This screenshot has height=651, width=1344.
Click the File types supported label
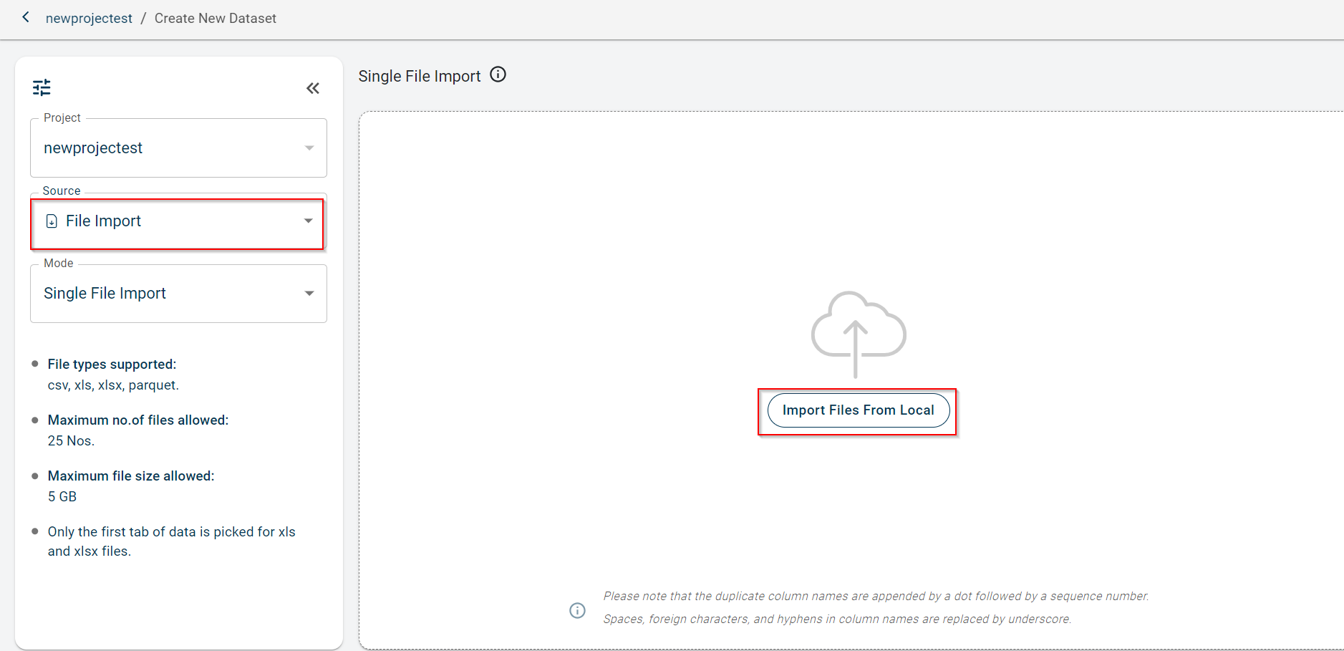(x=112, y=365)
